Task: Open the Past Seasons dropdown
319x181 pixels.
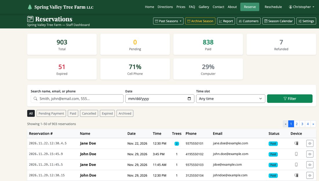Action: point(168,21)
